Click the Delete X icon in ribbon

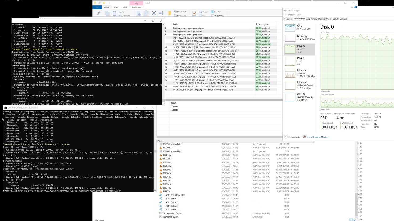[x=154, y=13]
